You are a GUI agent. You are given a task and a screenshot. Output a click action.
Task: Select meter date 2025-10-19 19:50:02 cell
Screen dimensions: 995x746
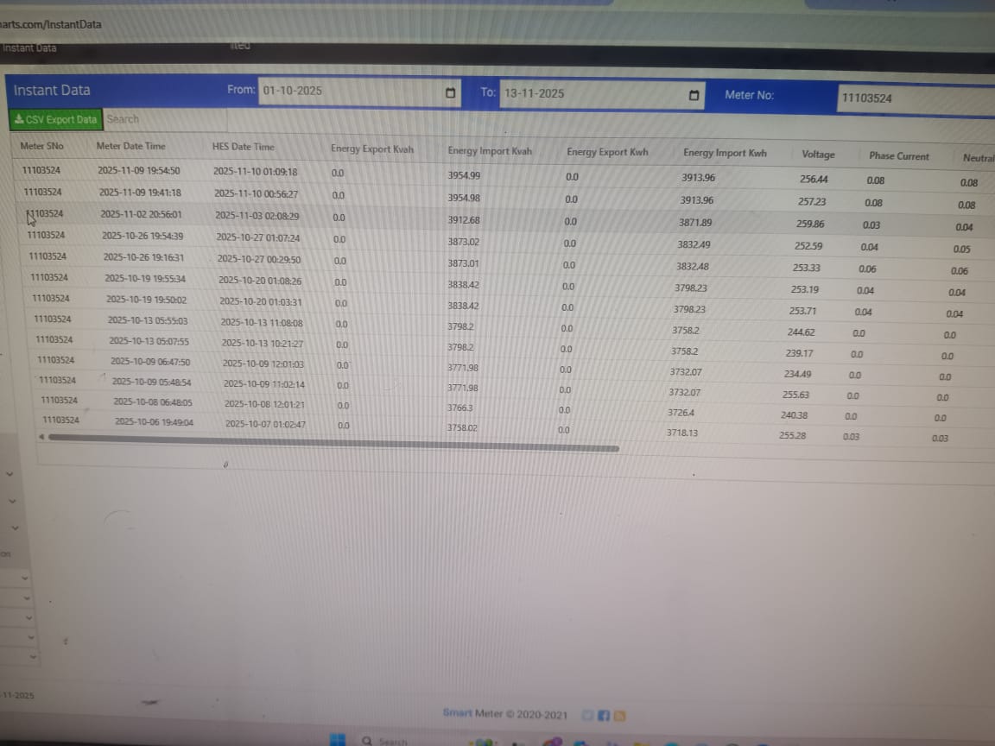[x=147, y=300]
